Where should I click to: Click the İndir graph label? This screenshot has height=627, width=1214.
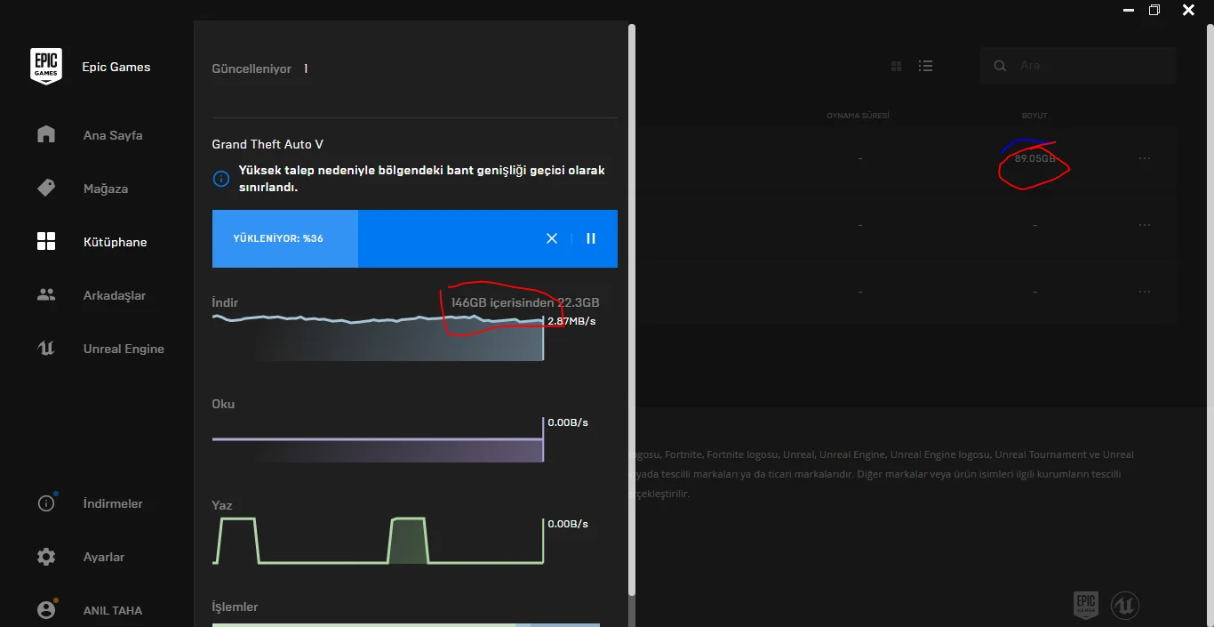tap(225, 302)
